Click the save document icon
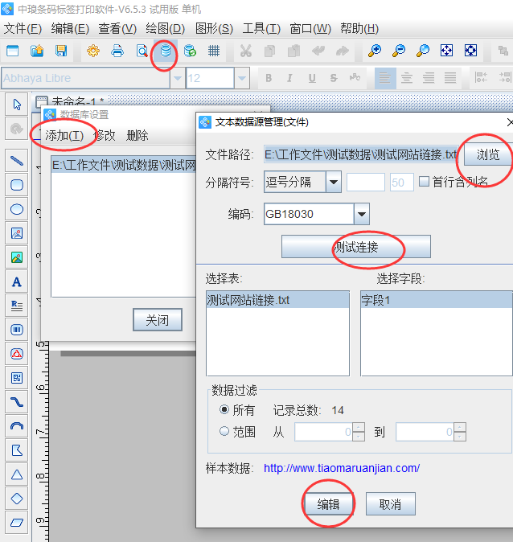 pyautogui.click(x=61, y=51)
